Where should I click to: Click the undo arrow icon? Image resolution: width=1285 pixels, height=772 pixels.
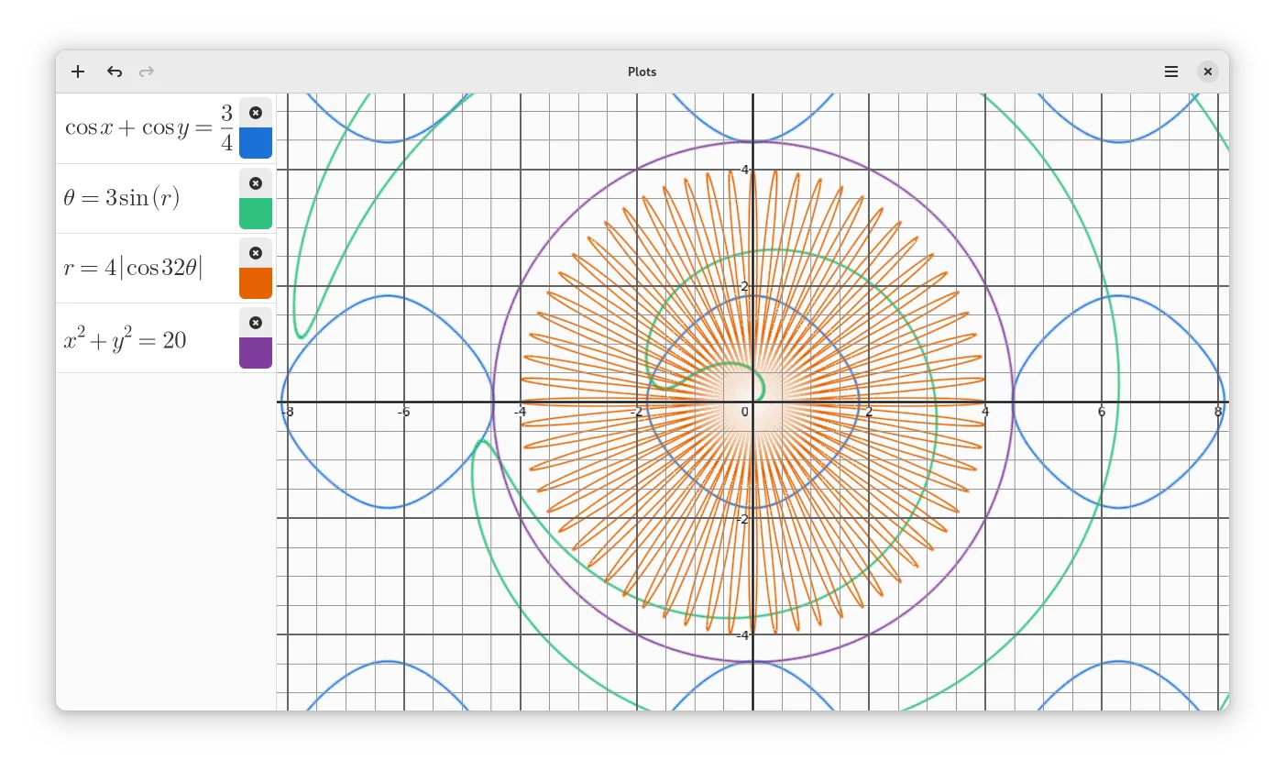(x=115, y=72)
